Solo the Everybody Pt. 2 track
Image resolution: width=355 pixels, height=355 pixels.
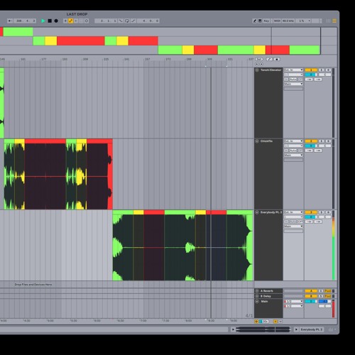pyautogui.click(x=322, y=212)
